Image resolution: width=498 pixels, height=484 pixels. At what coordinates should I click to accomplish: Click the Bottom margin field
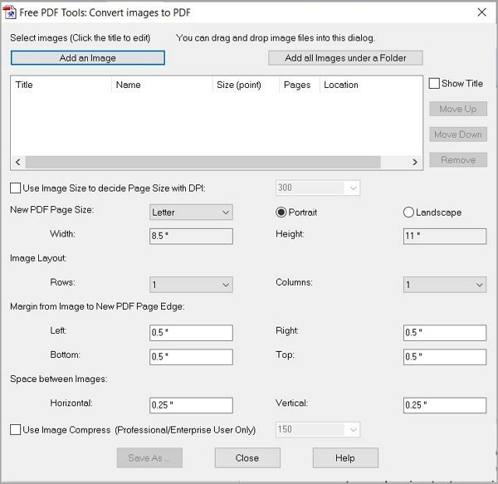191,357
